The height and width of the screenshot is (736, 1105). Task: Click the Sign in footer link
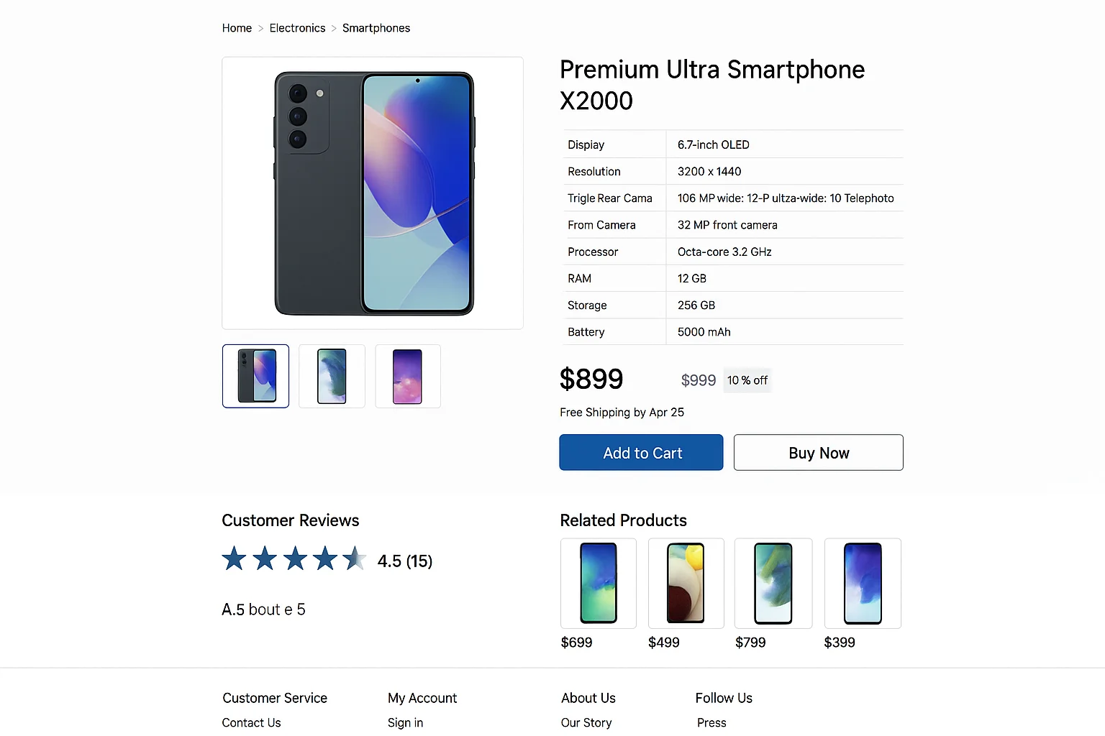point(405,722)
